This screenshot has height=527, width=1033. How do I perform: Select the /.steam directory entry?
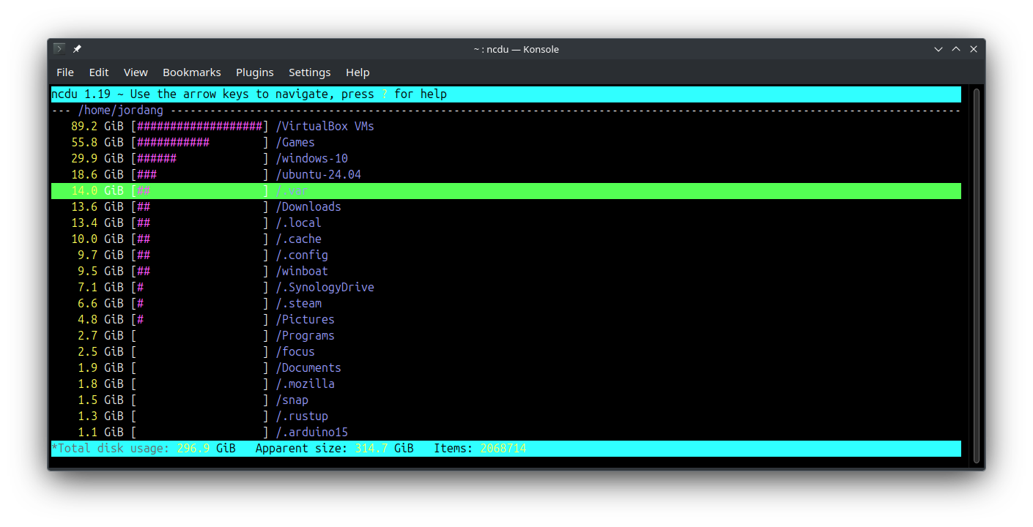tap(299, 303)
